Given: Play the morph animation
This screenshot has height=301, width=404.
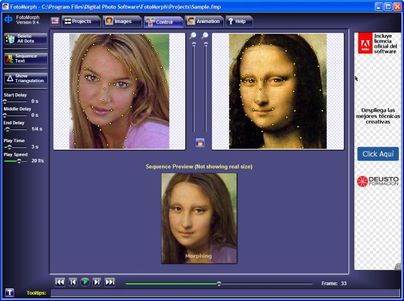Looking at the screenshot, I should [85, 282].
